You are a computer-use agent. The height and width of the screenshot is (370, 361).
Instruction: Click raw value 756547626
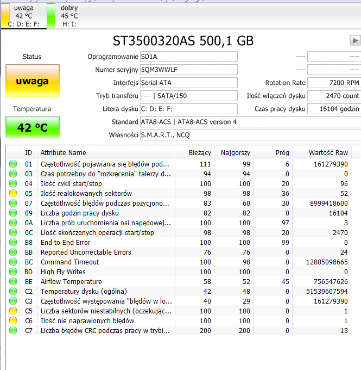[331, 281]
